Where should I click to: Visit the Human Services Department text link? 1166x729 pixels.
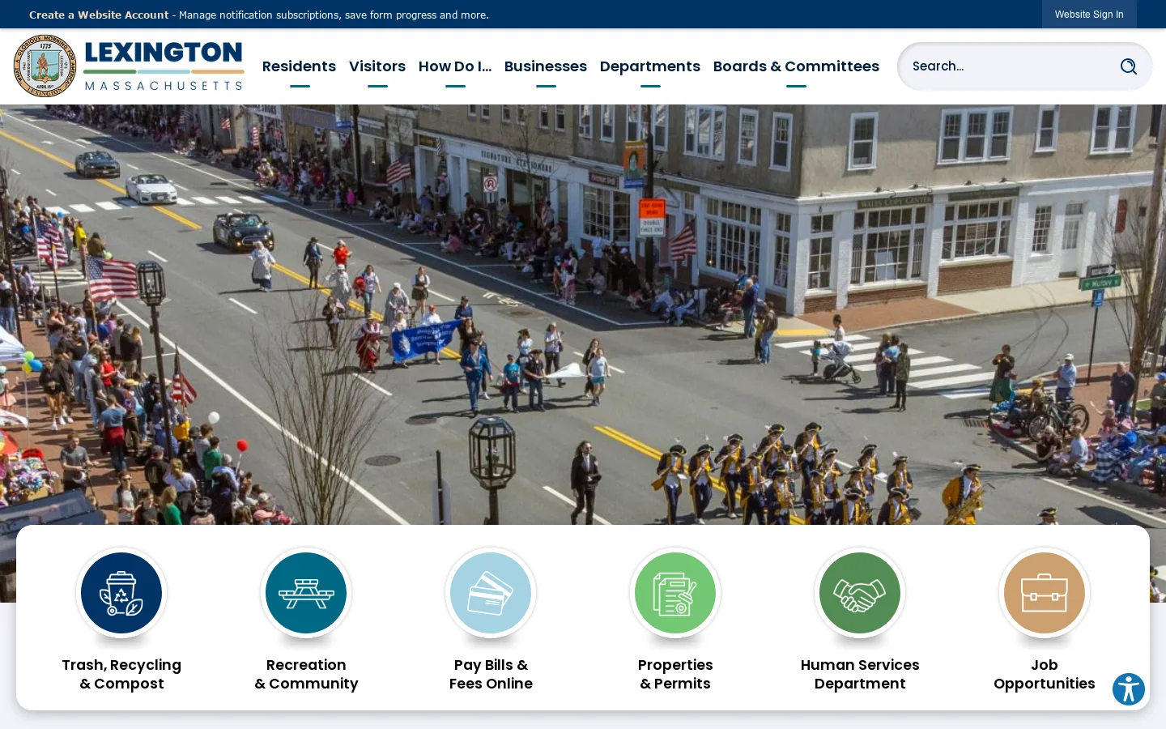[x=860, y=674]
